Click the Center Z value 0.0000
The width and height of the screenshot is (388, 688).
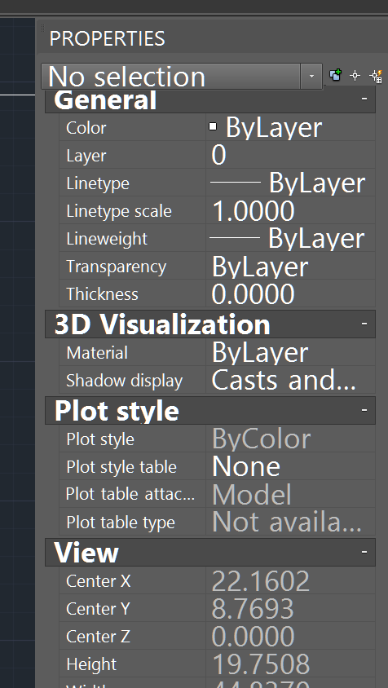click(x=290, y=636)
